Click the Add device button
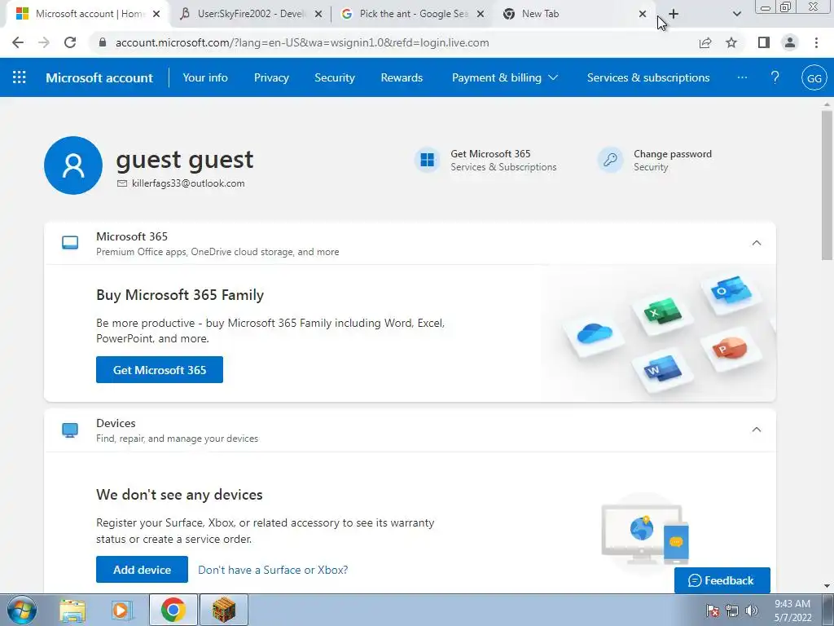 coord(142,570)
